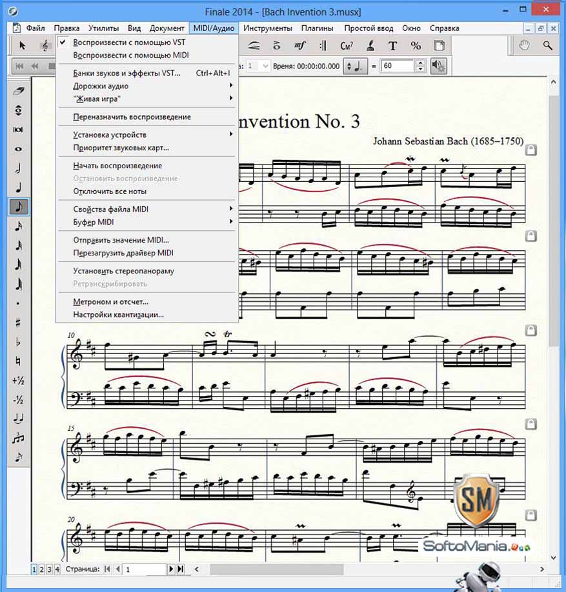
Task: Select the Text T tool
Action: [393, 46]
